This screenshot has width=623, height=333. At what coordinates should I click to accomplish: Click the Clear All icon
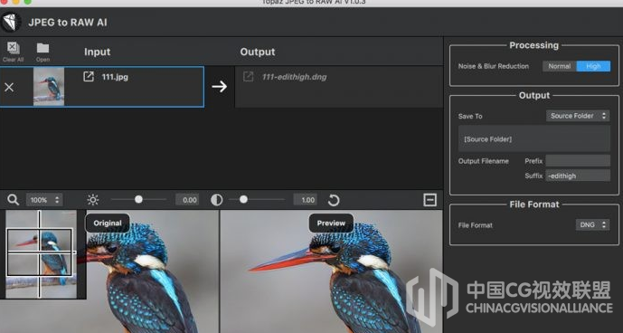(13, 48)
